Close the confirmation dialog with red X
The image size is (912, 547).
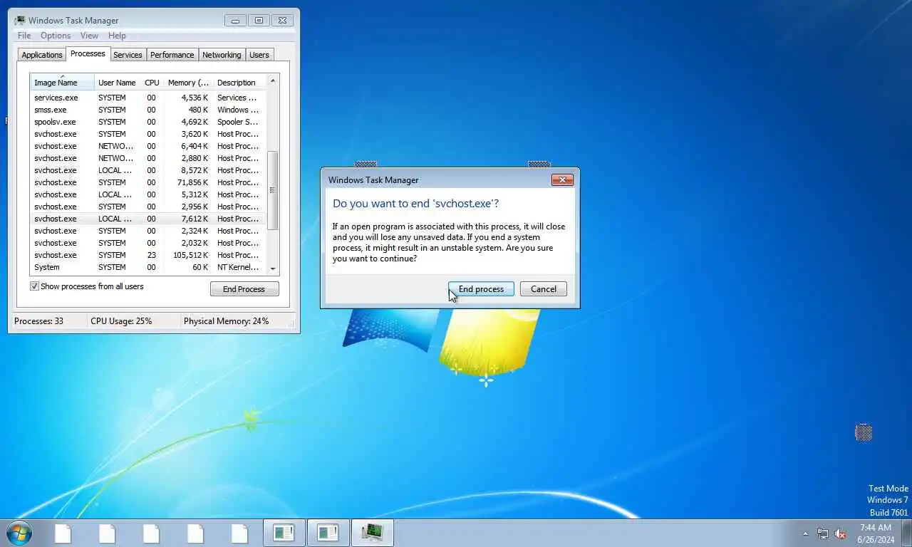point(562,180)
